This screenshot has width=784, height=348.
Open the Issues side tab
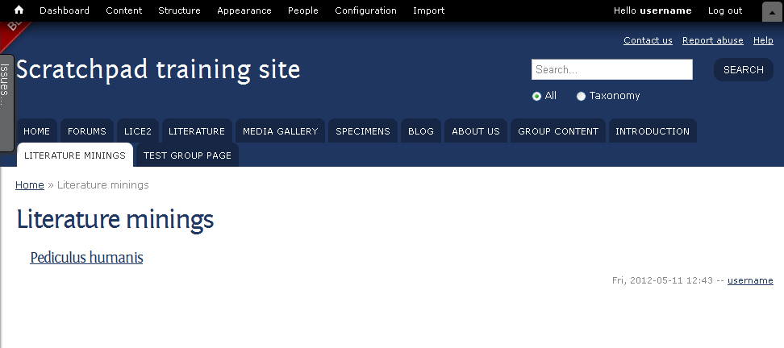[6, 102]
